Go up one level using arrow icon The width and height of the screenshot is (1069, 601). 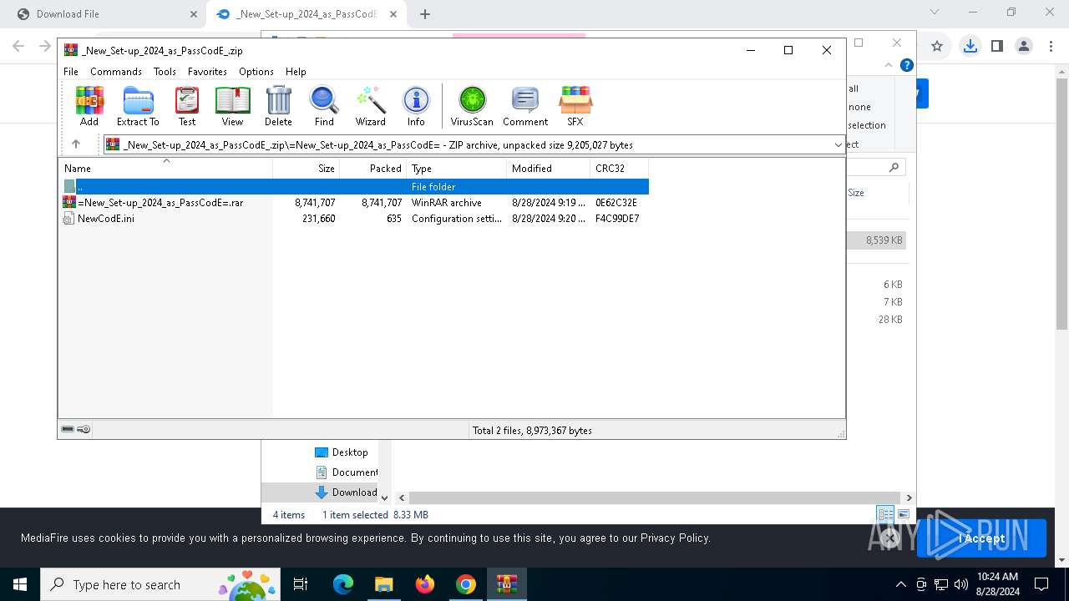click(76, 144)
